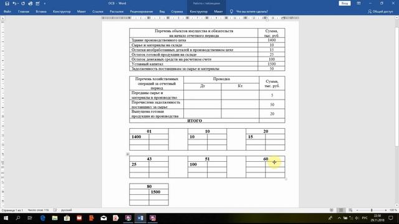Click the zoom slider handle
This screenshot has width=399, height=224.
[372, 210]
